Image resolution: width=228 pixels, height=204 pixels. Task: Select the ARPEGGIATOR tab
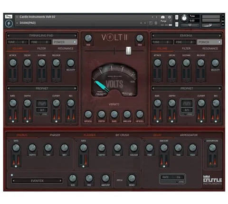tap(189, 135)
